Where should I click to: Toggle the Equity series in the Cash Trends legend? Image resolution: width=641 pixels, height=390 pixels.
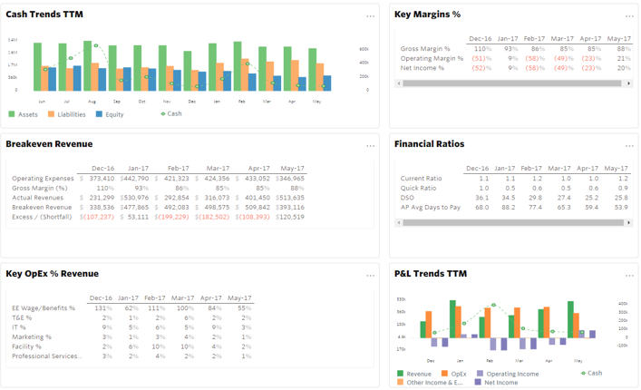pos(110,114)
